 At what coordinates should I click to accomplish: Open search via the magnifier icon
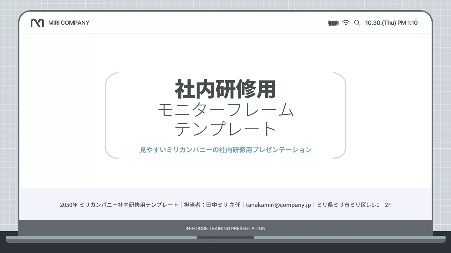(x=357, y=22)
